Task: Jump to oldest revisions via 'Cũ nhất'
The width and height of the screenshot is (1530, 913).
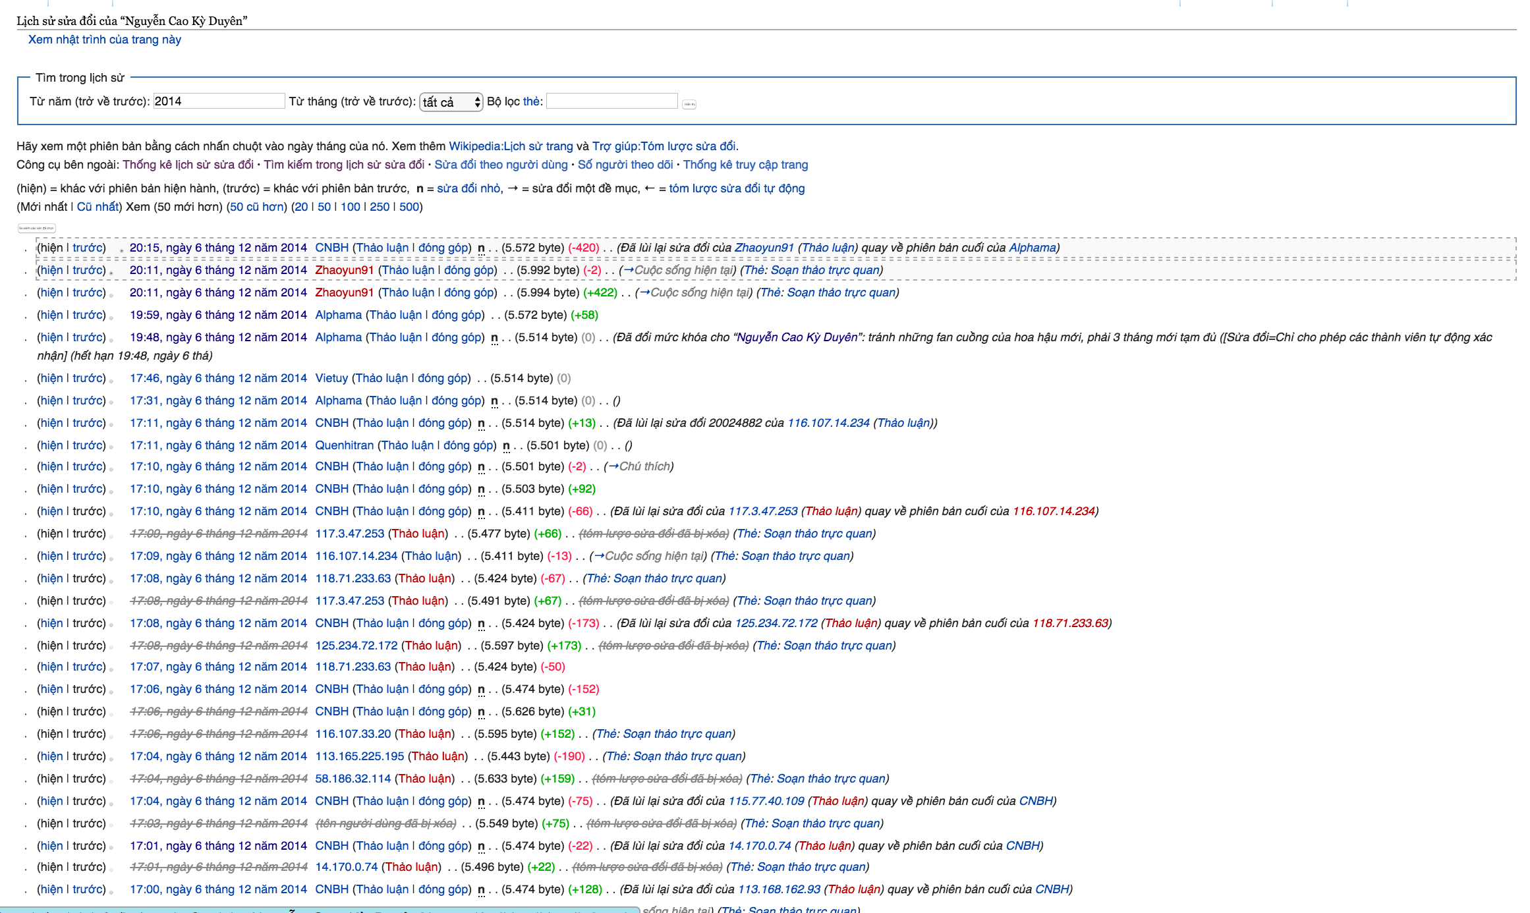Action: 98,207
